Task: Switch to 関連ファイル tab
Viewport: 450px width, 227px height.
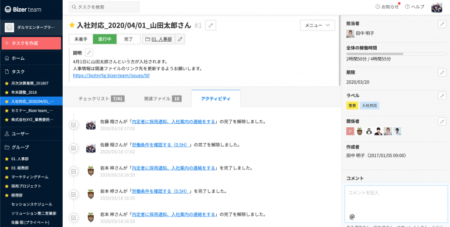Action: 163,99
